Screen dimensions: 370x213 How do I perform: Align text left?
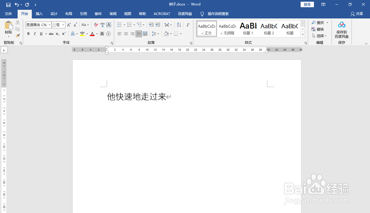120,34
